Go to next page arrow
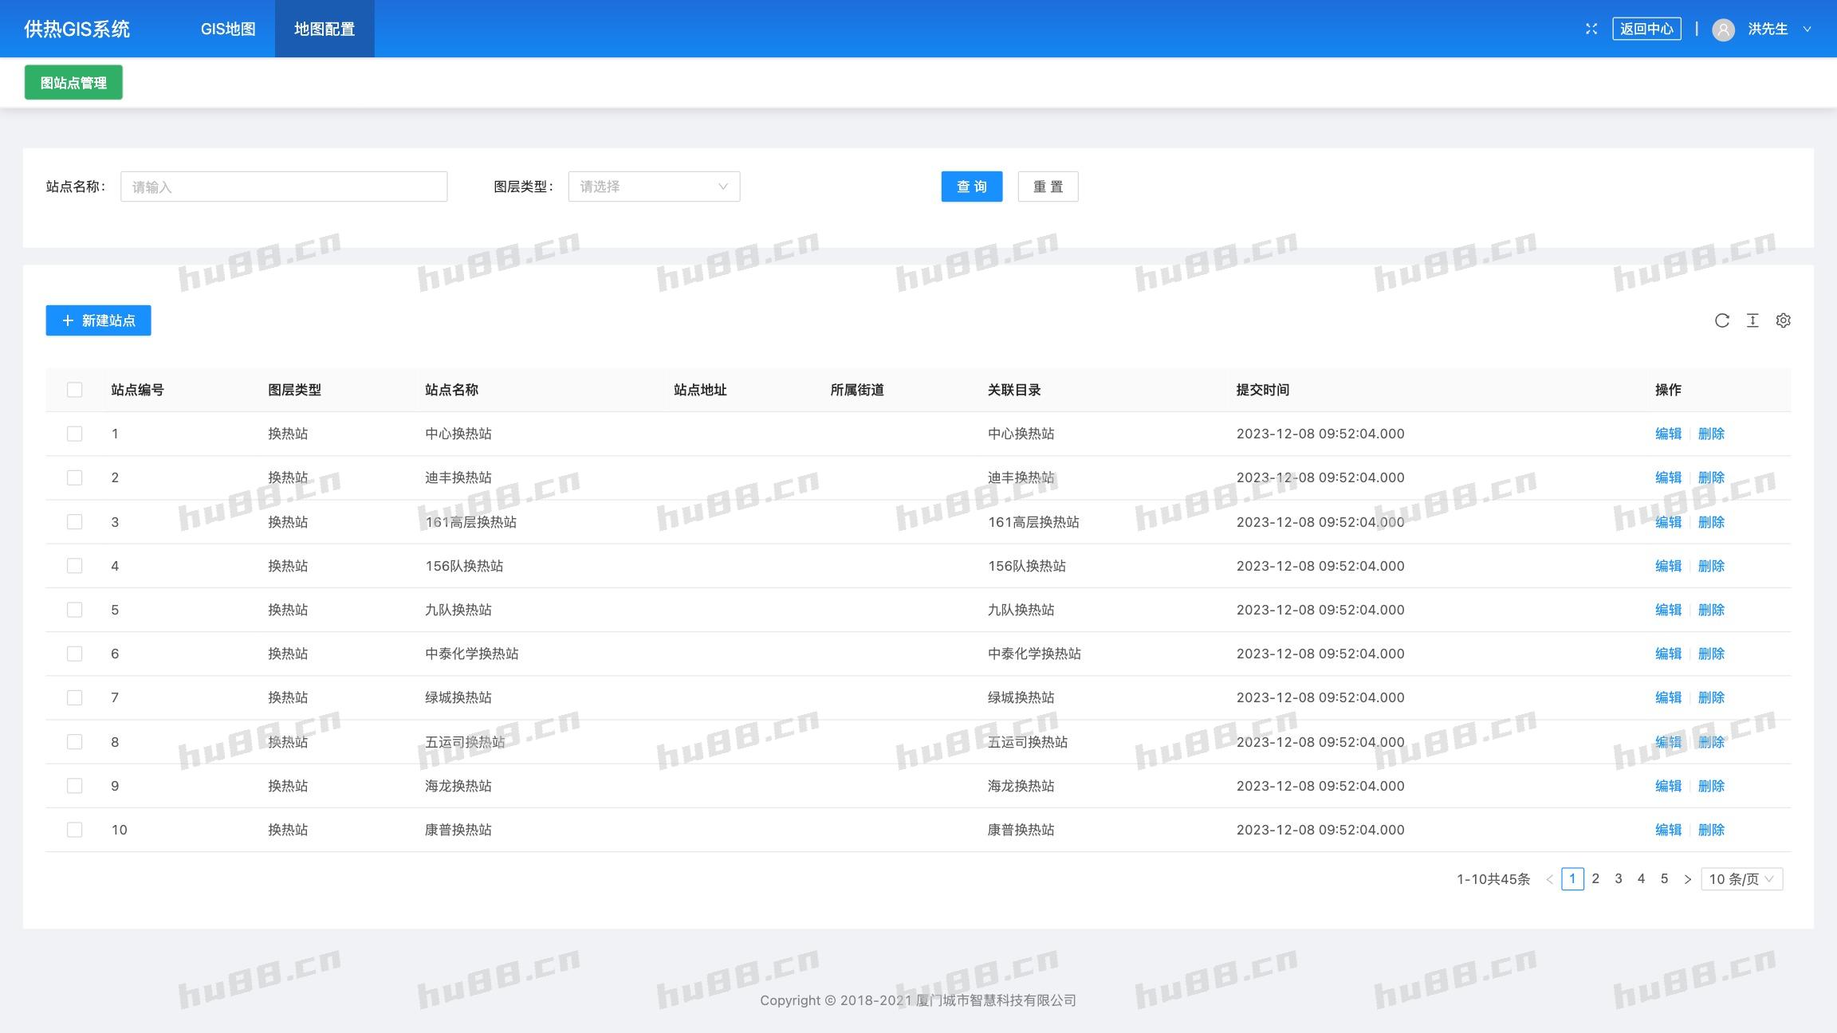 tap(1687, 879)
